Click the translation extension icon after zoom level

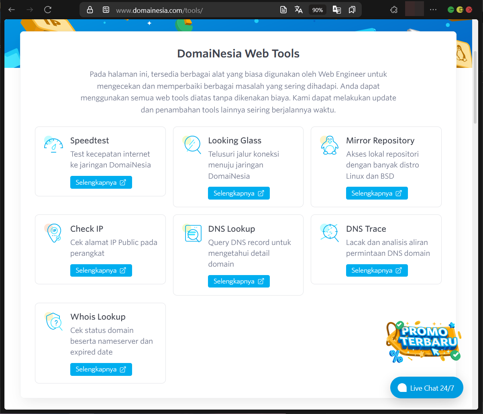[x=336, y=10]
